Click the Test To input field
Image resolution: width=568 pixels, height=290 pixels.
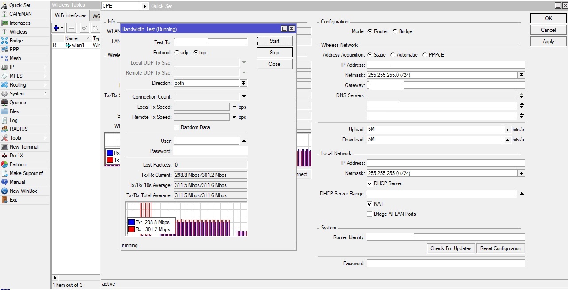point(210,42)
